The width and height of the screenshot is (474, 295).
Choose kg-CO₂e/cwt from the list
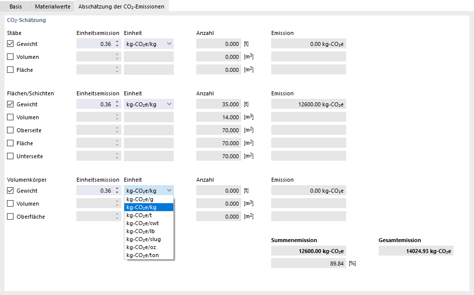149,223
